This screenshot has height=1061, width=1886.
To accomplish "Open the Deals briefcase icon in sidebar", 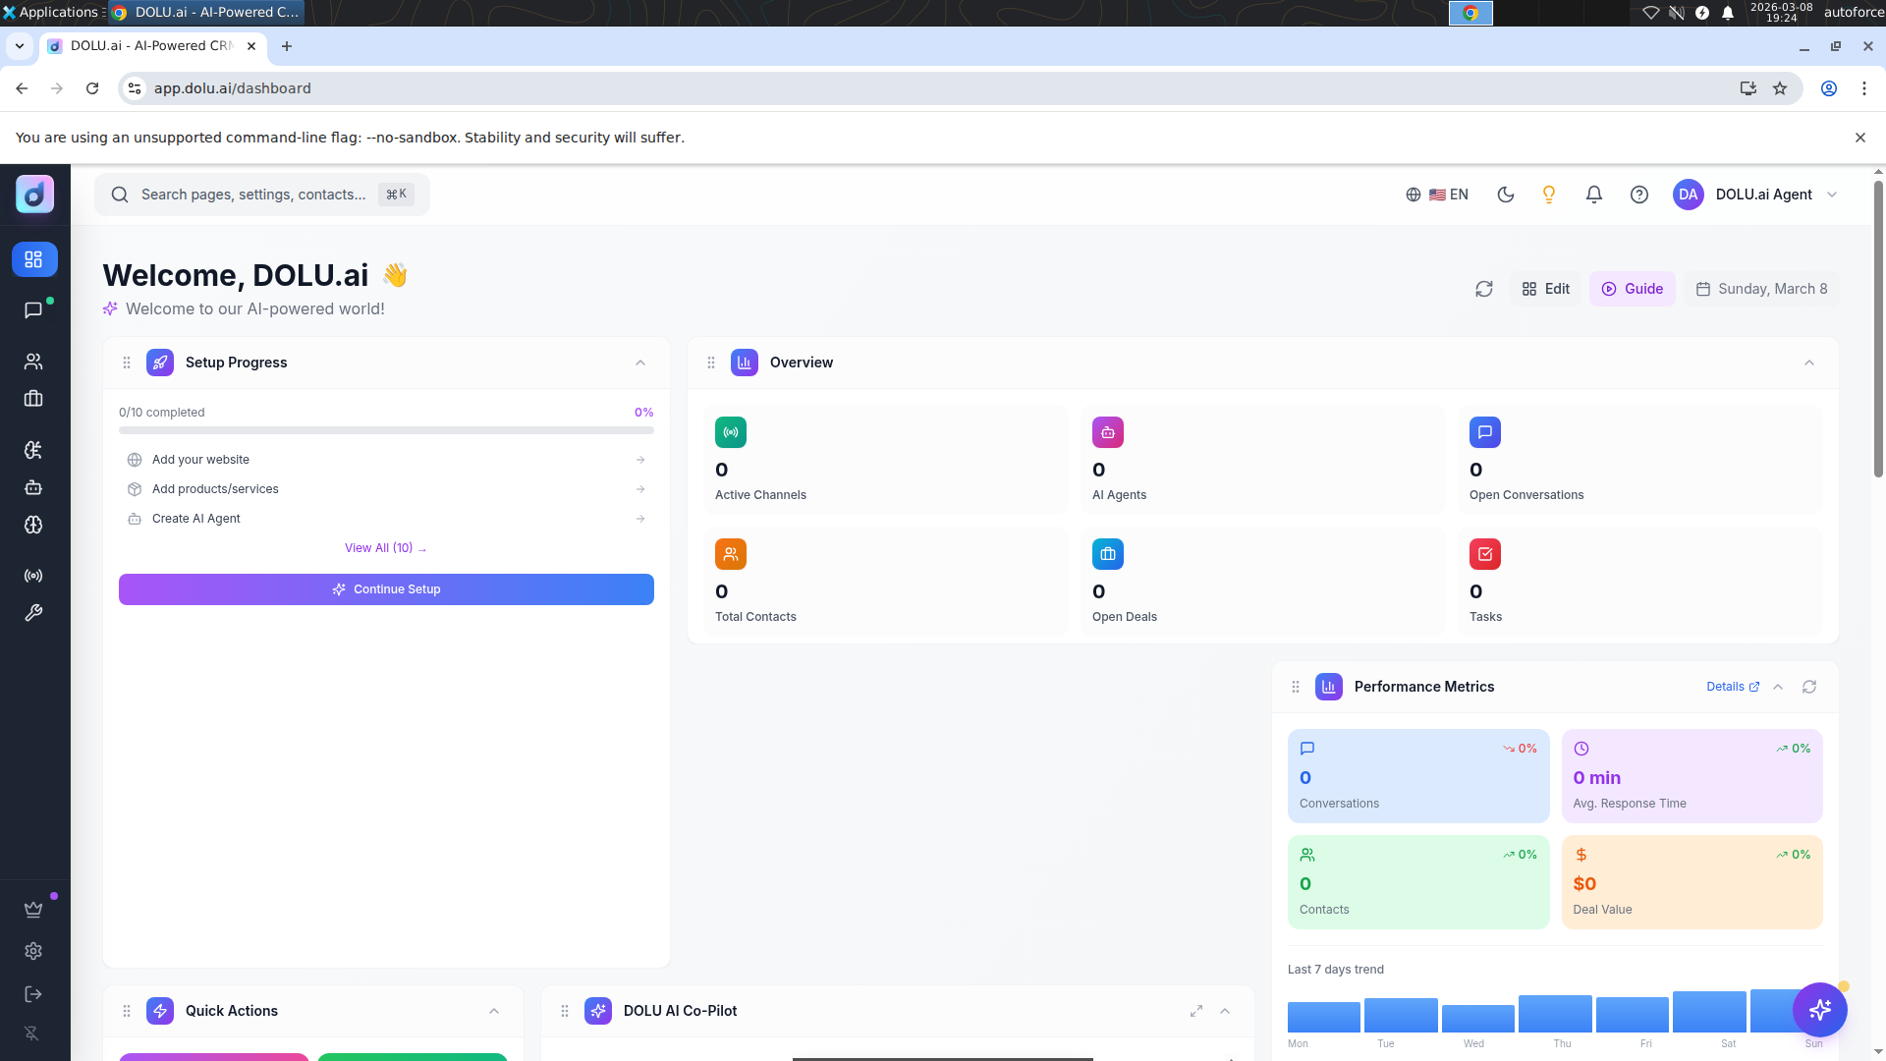I will pyautogui.click(x=33, y=399).
